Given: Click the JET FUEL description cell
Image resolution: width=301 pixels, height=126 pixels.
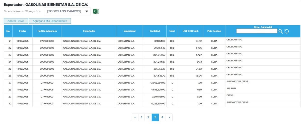Looking at the screenshot, I should [263, 90].
